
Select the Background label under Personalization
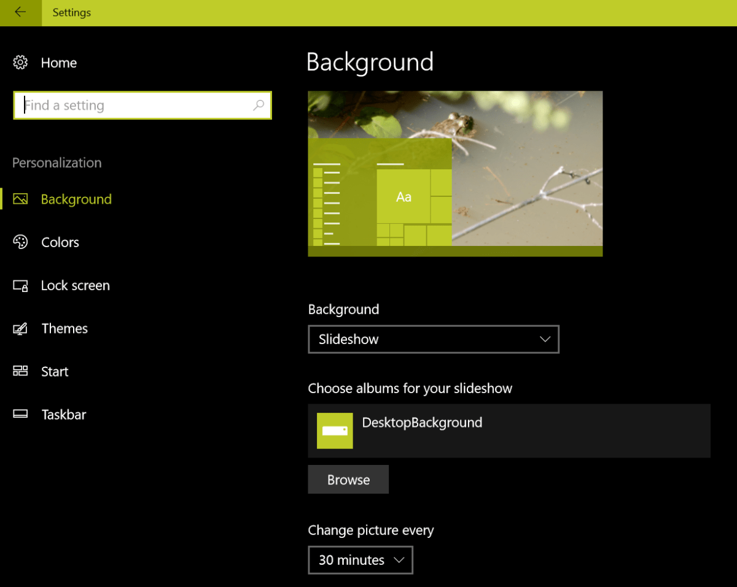point(76,199)
